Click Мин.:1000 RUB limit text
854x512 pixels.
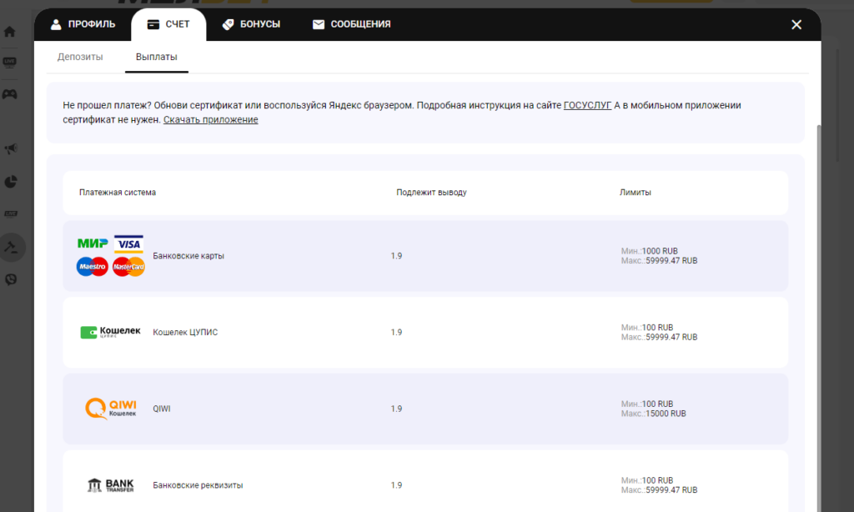(650, 251)
